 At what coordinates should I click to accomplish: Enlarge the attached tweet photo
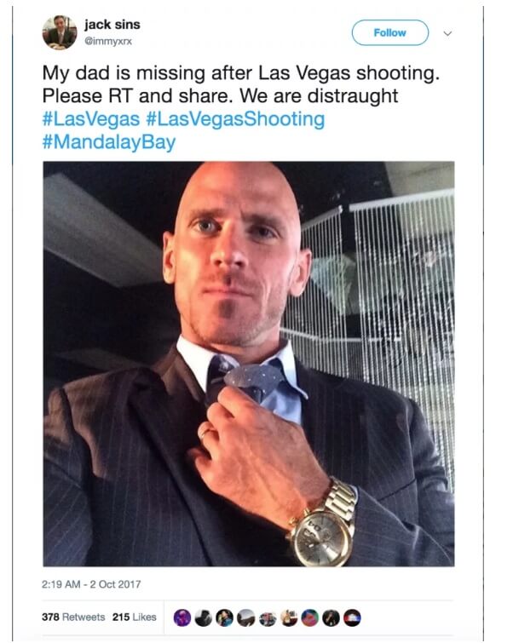point(249,364)
